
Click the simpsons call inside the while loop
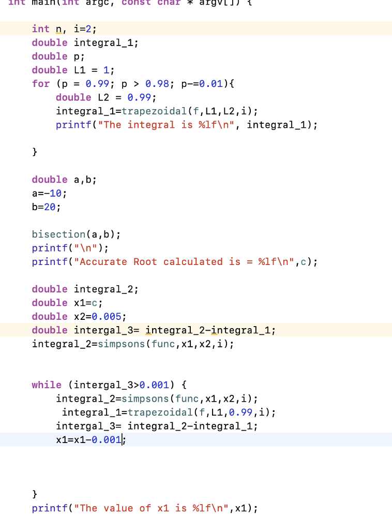(157, 399)
